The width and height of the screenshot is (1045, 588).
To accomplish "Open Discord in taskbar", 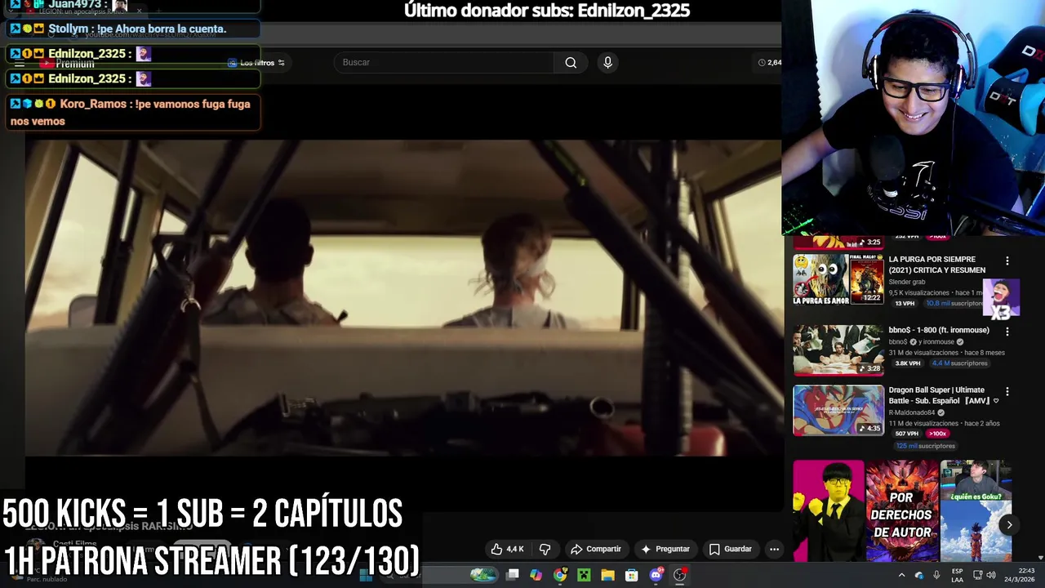I will [x=656, y=575].
